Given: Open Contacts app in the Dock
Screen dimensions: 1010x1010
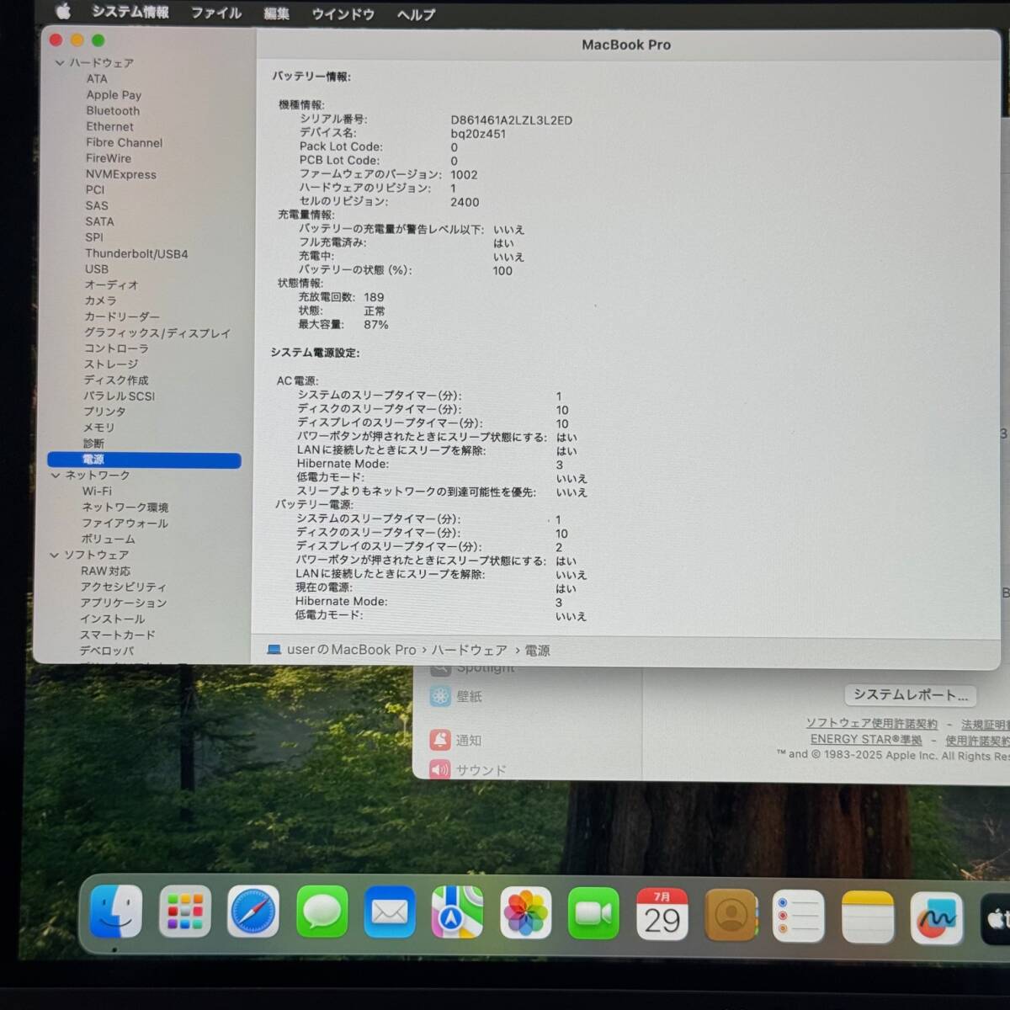Looking at the screenshot, I should pyautogui.click(x=731, y=915).
